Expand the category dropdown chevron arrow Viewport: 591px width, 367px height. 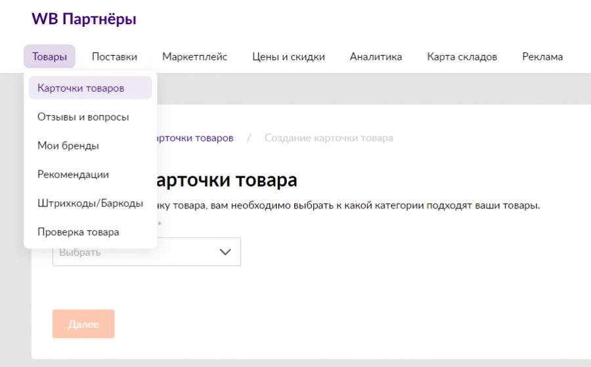pos(225,252)
